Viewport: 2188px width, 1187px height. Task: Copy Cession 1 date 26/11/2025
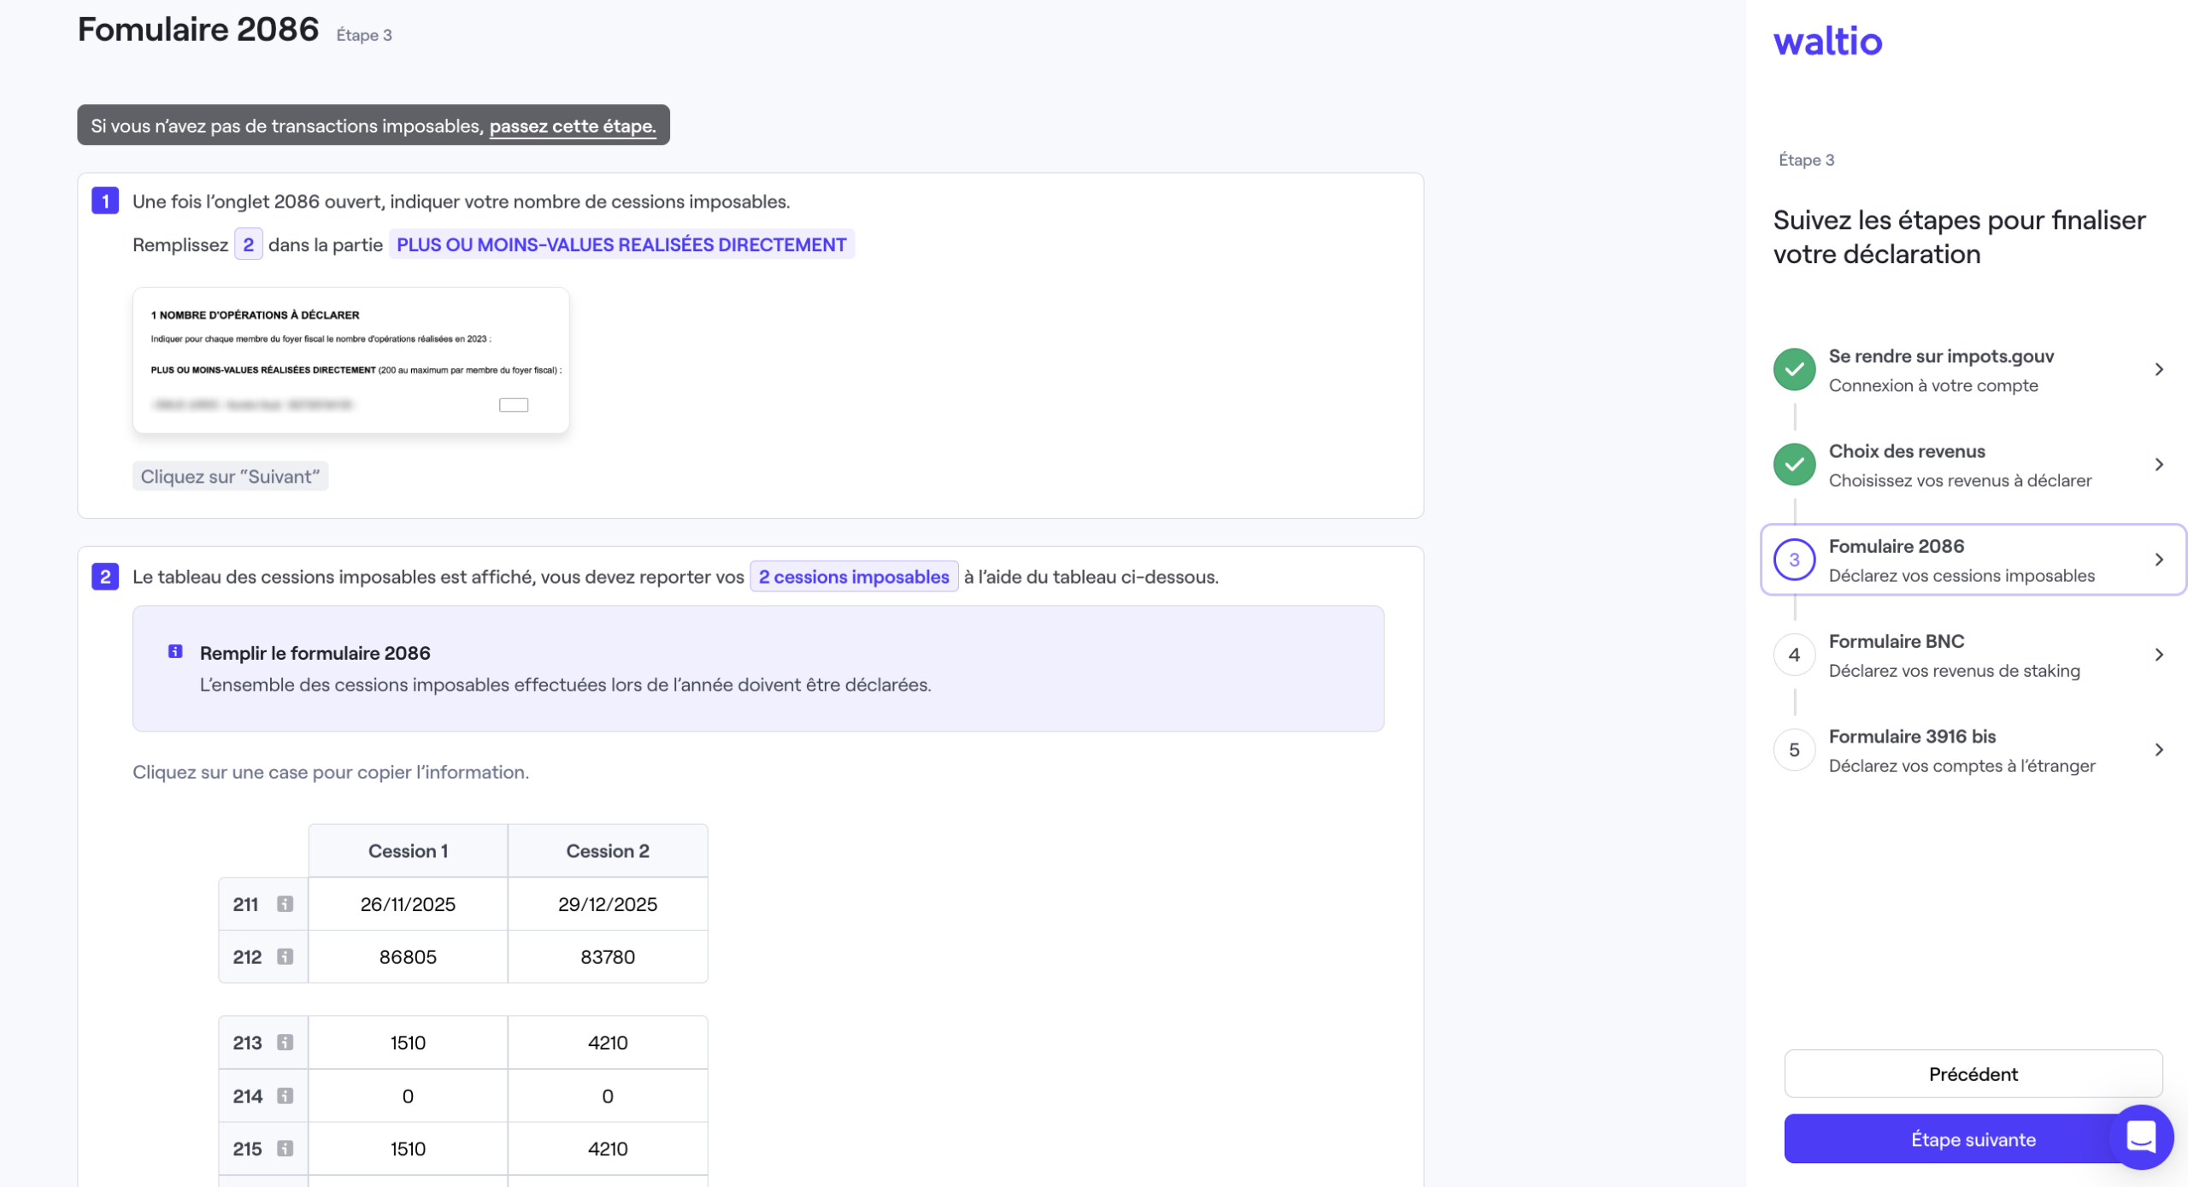pos(408,904)
